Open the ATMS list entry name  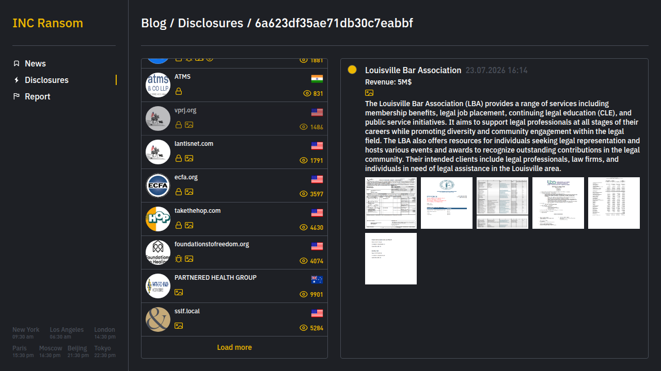pos(182,77)
